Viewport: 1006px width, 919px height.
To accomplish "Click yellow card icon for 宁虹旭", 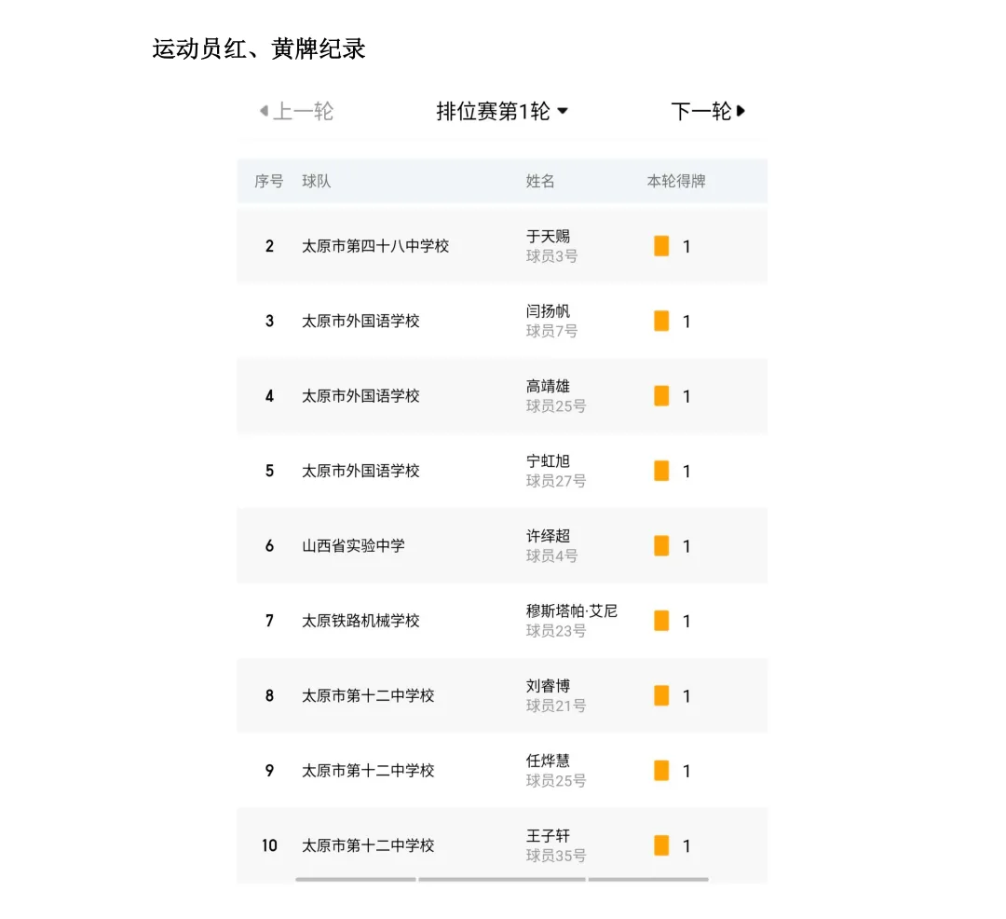I will coord(661,471).
